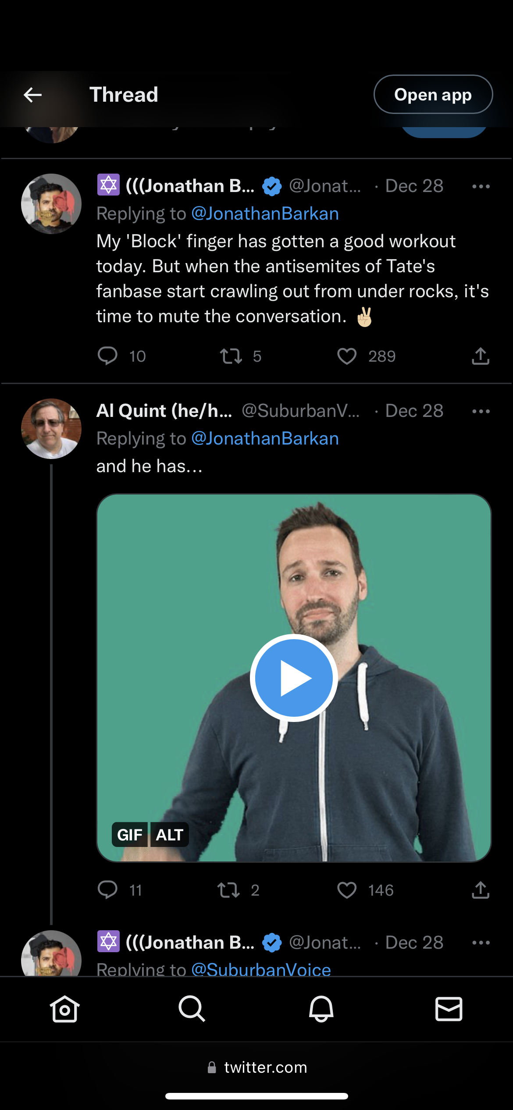Show ALT text for the GIF
The image size is (513, 1110).
[170, 835]
